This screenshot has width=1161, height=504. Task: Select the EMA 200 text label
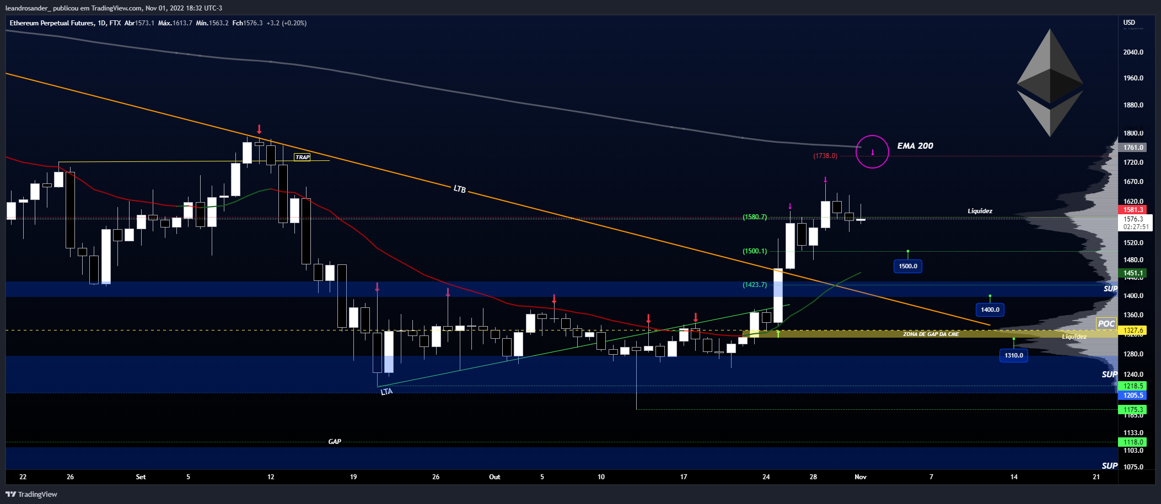coord(915,146)
